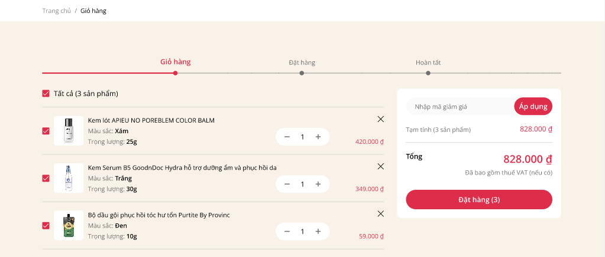Increase quantity of APIEU color balm

point(318,137)
